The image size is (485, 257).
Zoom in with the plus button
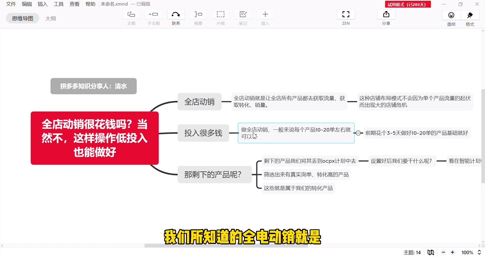point(452,252)
